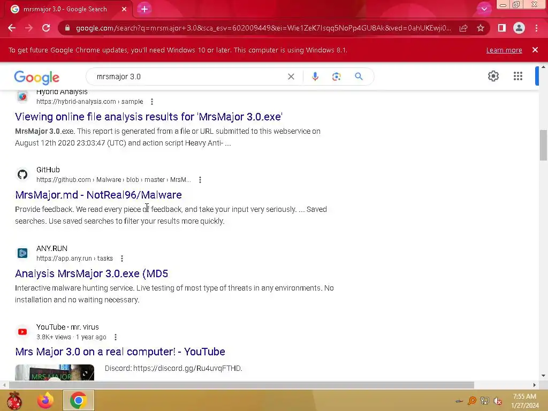Bookmark this page with the star icon
Image resolution: width=548 pixels, height=411 pixels.
point(481,28)
